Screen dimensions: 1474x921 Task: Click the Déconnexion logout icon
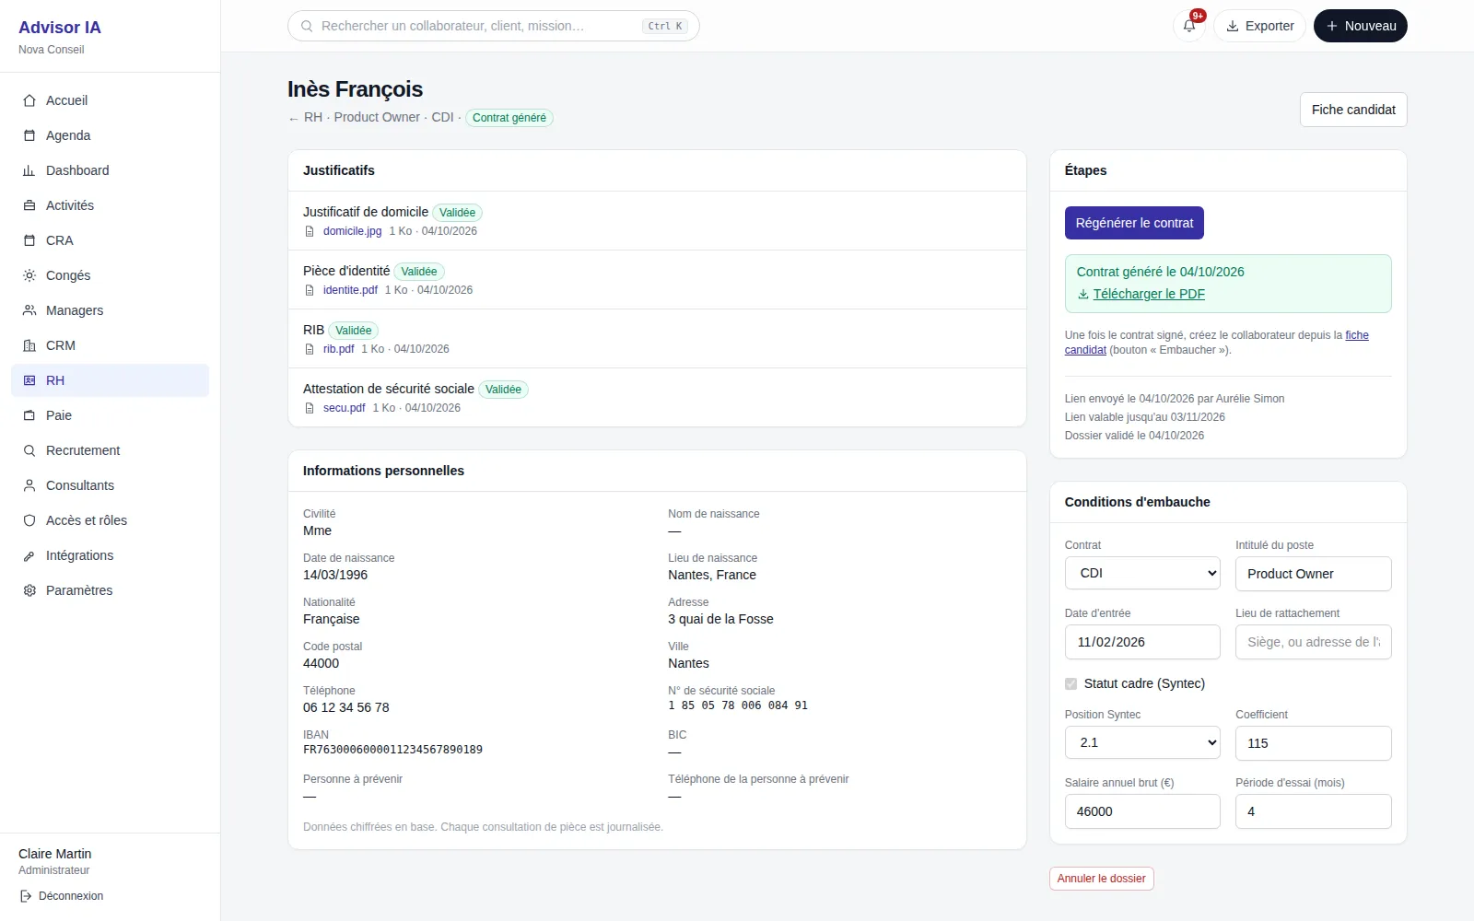pyautogui.click(x=26, y=896)
